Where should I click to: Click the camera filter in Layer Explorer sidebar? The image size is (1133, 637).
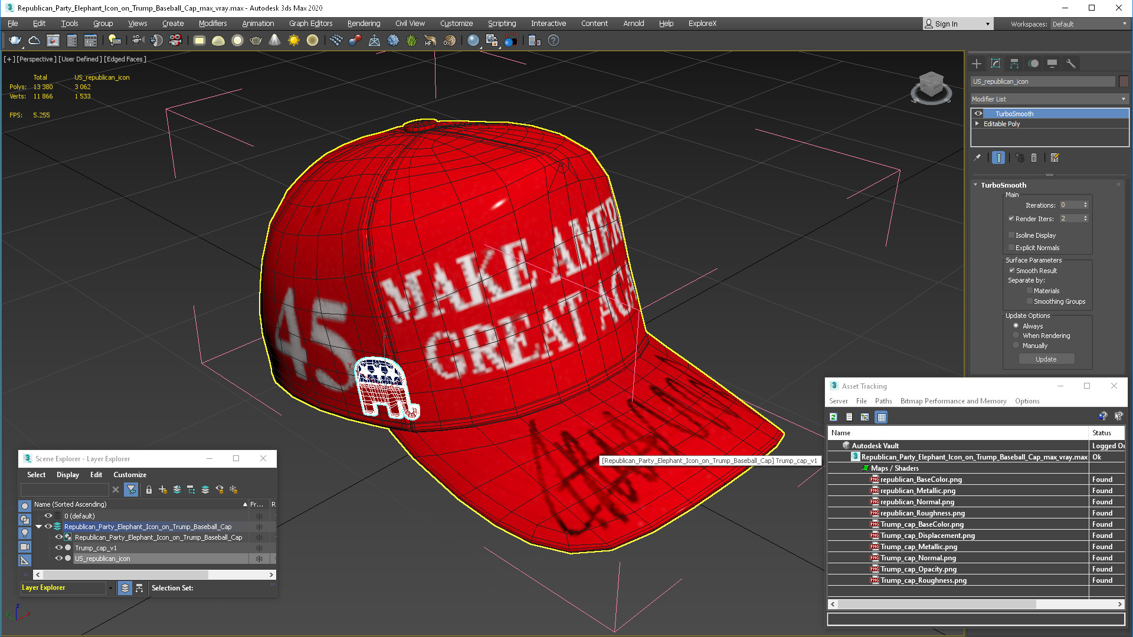click(25, 547)
